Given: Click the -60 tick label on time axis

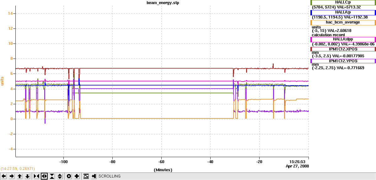Looking at the screenshot, I should pos(161,162).
